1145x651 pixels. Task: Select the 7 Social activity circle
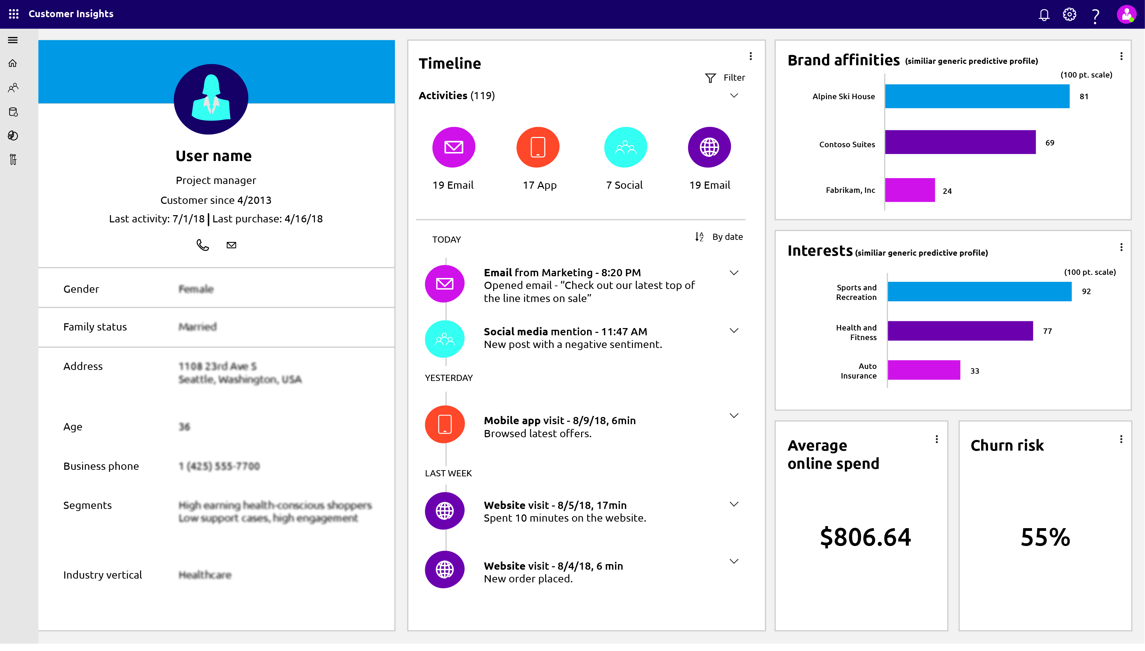(625, 148)
